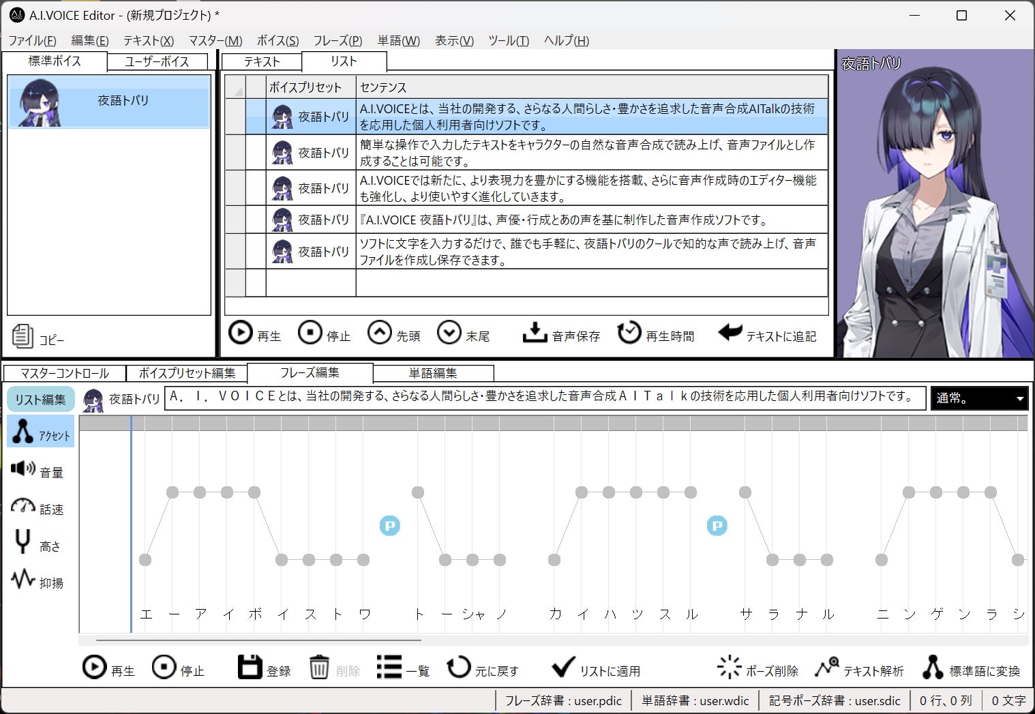
Task: Click the phrase text input field
Action: [x=545, y=398]
